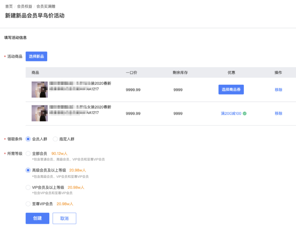The width and height of the screenshot is (296, 227).
Task: Choose the VIP会员及以上等级 level option
Action: click(28, 187)
